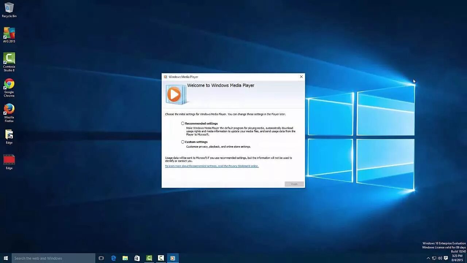Launch Microsoft Edge from the taskbar
This screenshot has height=263, width=467.
[x=113, y=258]
